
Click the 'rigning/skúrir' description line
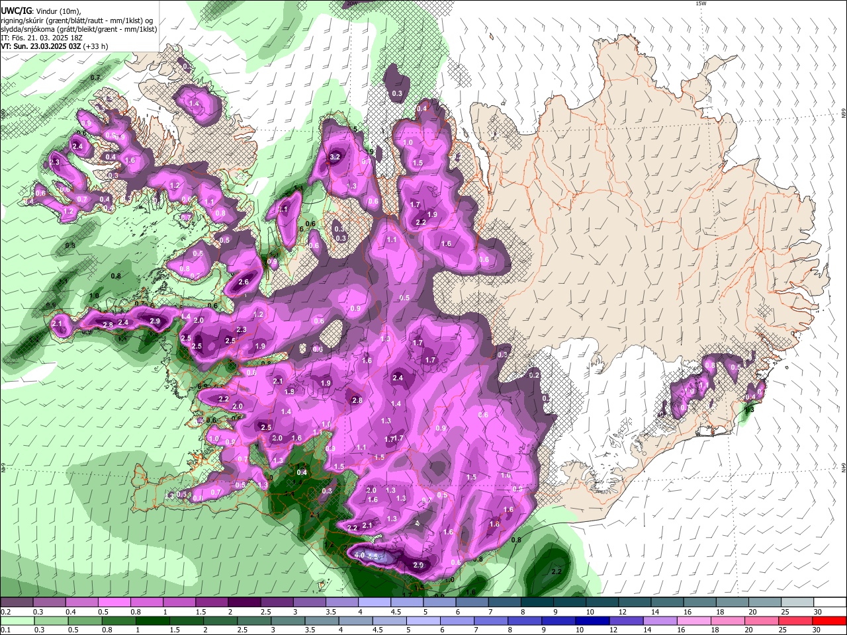77,21
